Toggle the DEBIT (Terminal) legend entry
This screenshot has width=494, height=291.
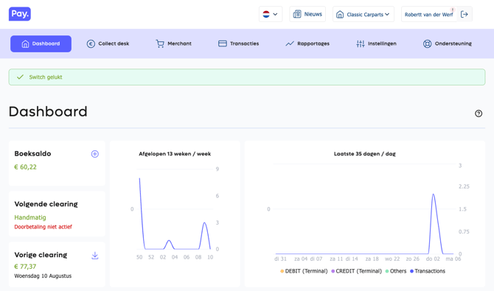[304, 271]
